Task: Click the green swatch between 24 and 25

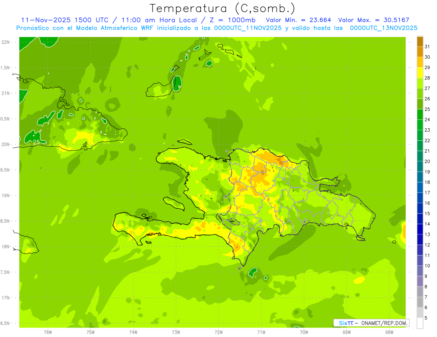Action: 420,115
